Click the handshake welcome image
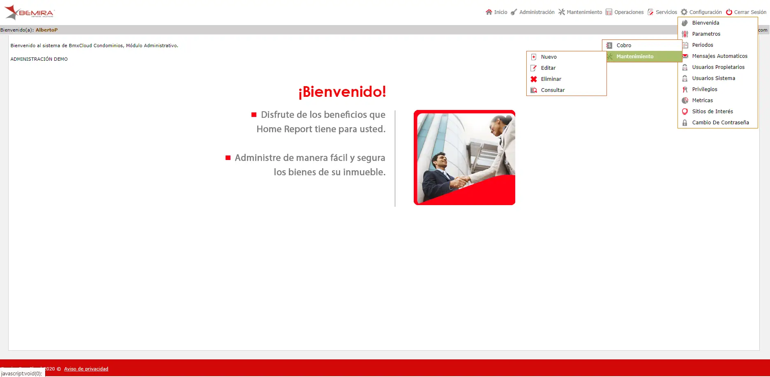Screen dimensions: 770x377 point(464,158)
